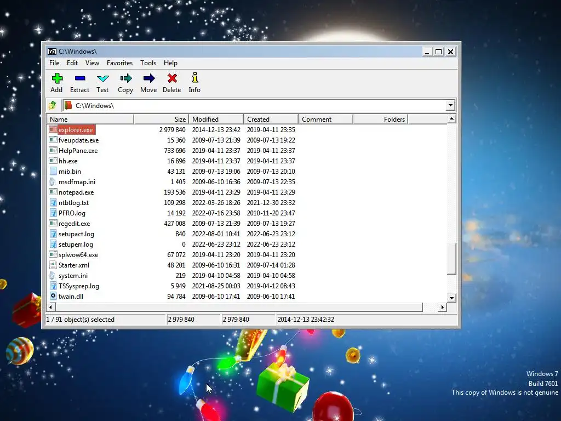Click modified date 2021-08-25 00:03
Image resolution: width=561 pixels, height=421 pixels.
pyautogui.click(x=216, y=286)
